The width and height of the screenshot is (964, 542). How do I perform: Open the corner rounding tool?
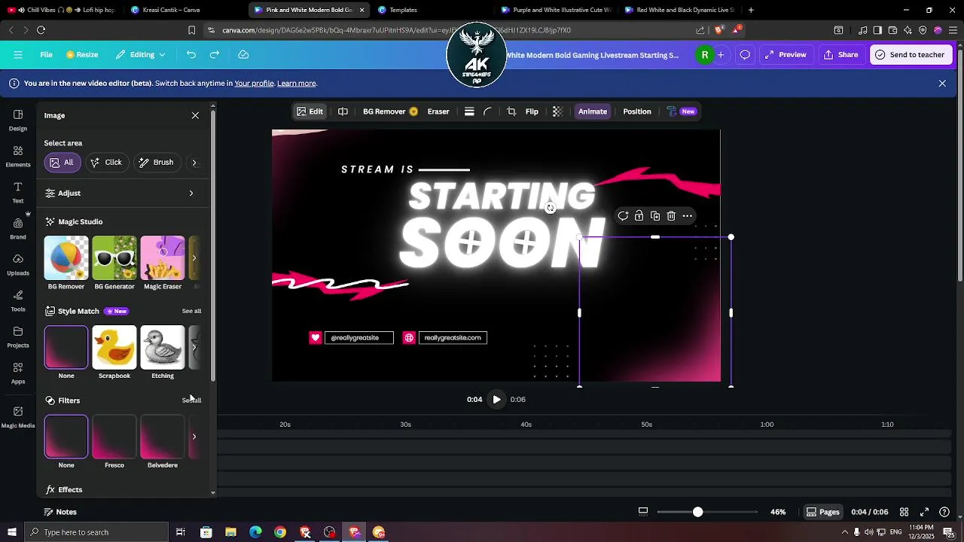(487, 111)
